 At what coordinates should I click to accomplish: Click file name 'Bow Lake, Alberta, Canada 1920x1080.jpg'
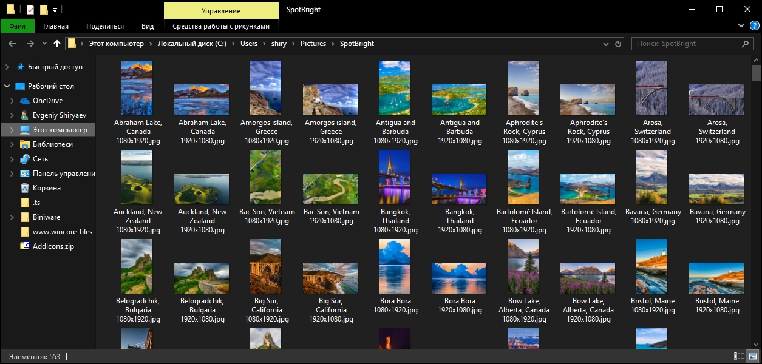tap(589, 310)
